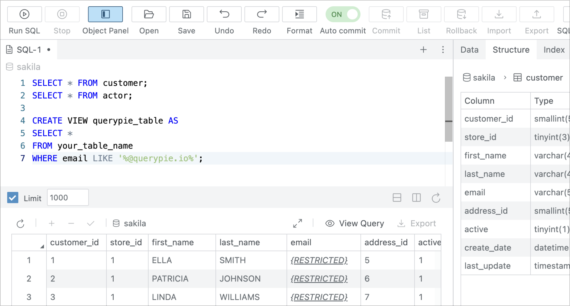The height and width of the screenshot is (306, 570).
Task: Click the editor vertical scrollbar thumb
Action: coord(449,109)
